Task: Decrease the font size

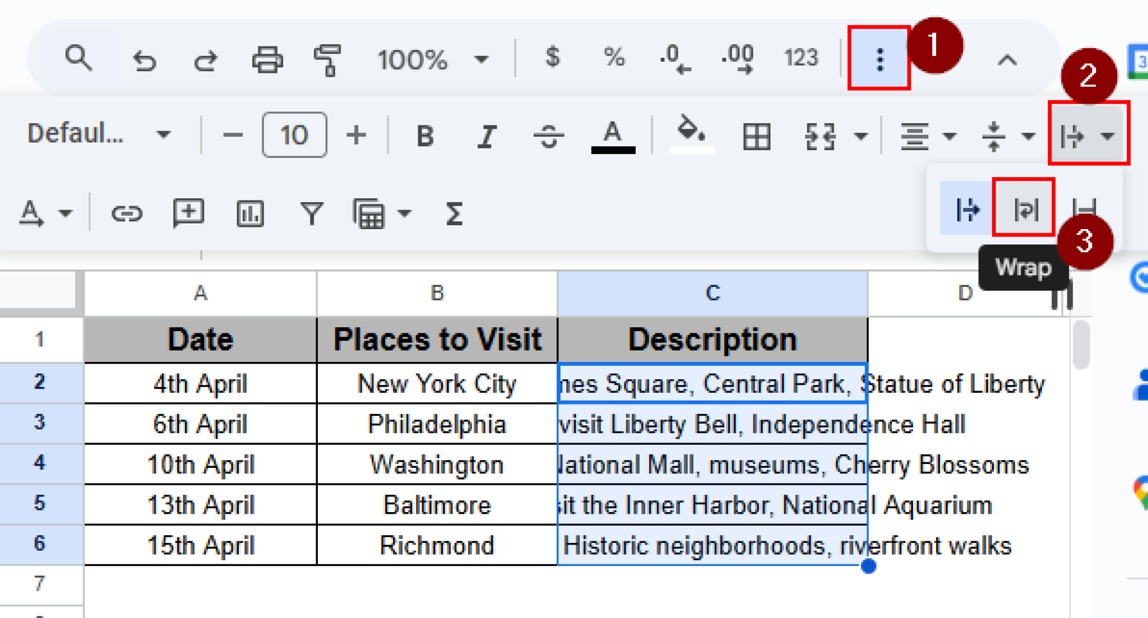Action: click(233, 134)
